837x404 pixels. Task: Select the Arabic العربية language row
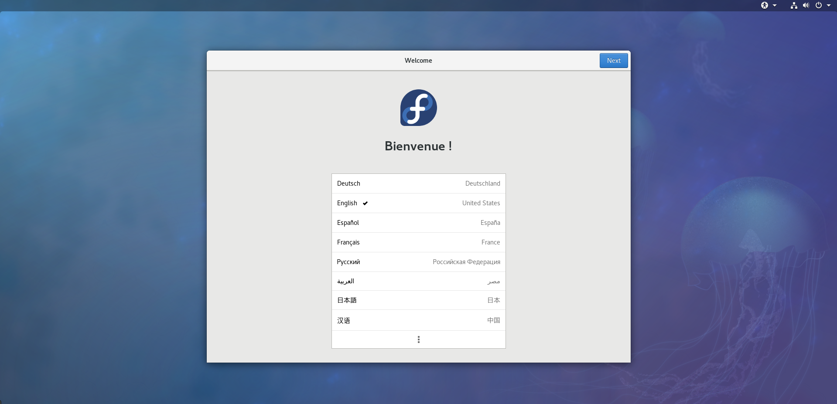coord(419,281)
